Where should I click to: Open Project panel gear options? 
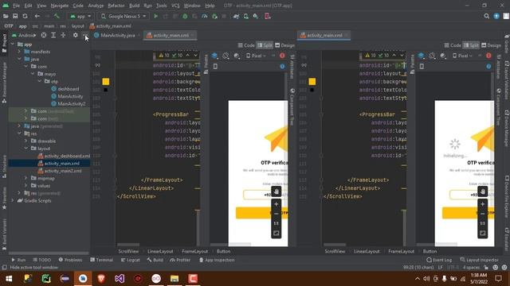tap(76, 35)
